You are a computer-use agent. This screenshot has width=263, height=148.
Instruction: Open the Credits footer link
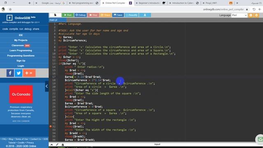pyautogui.click(x=21, y=143)
